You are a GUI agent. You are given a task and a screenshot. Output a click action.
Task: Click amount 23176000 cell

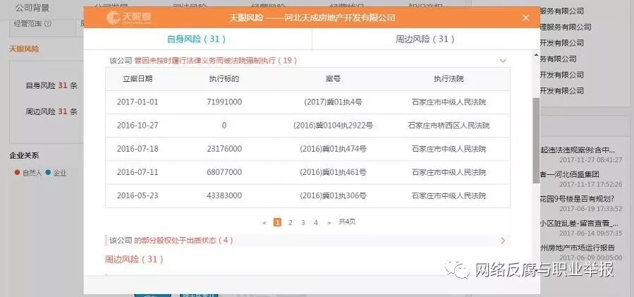point(224,149)
